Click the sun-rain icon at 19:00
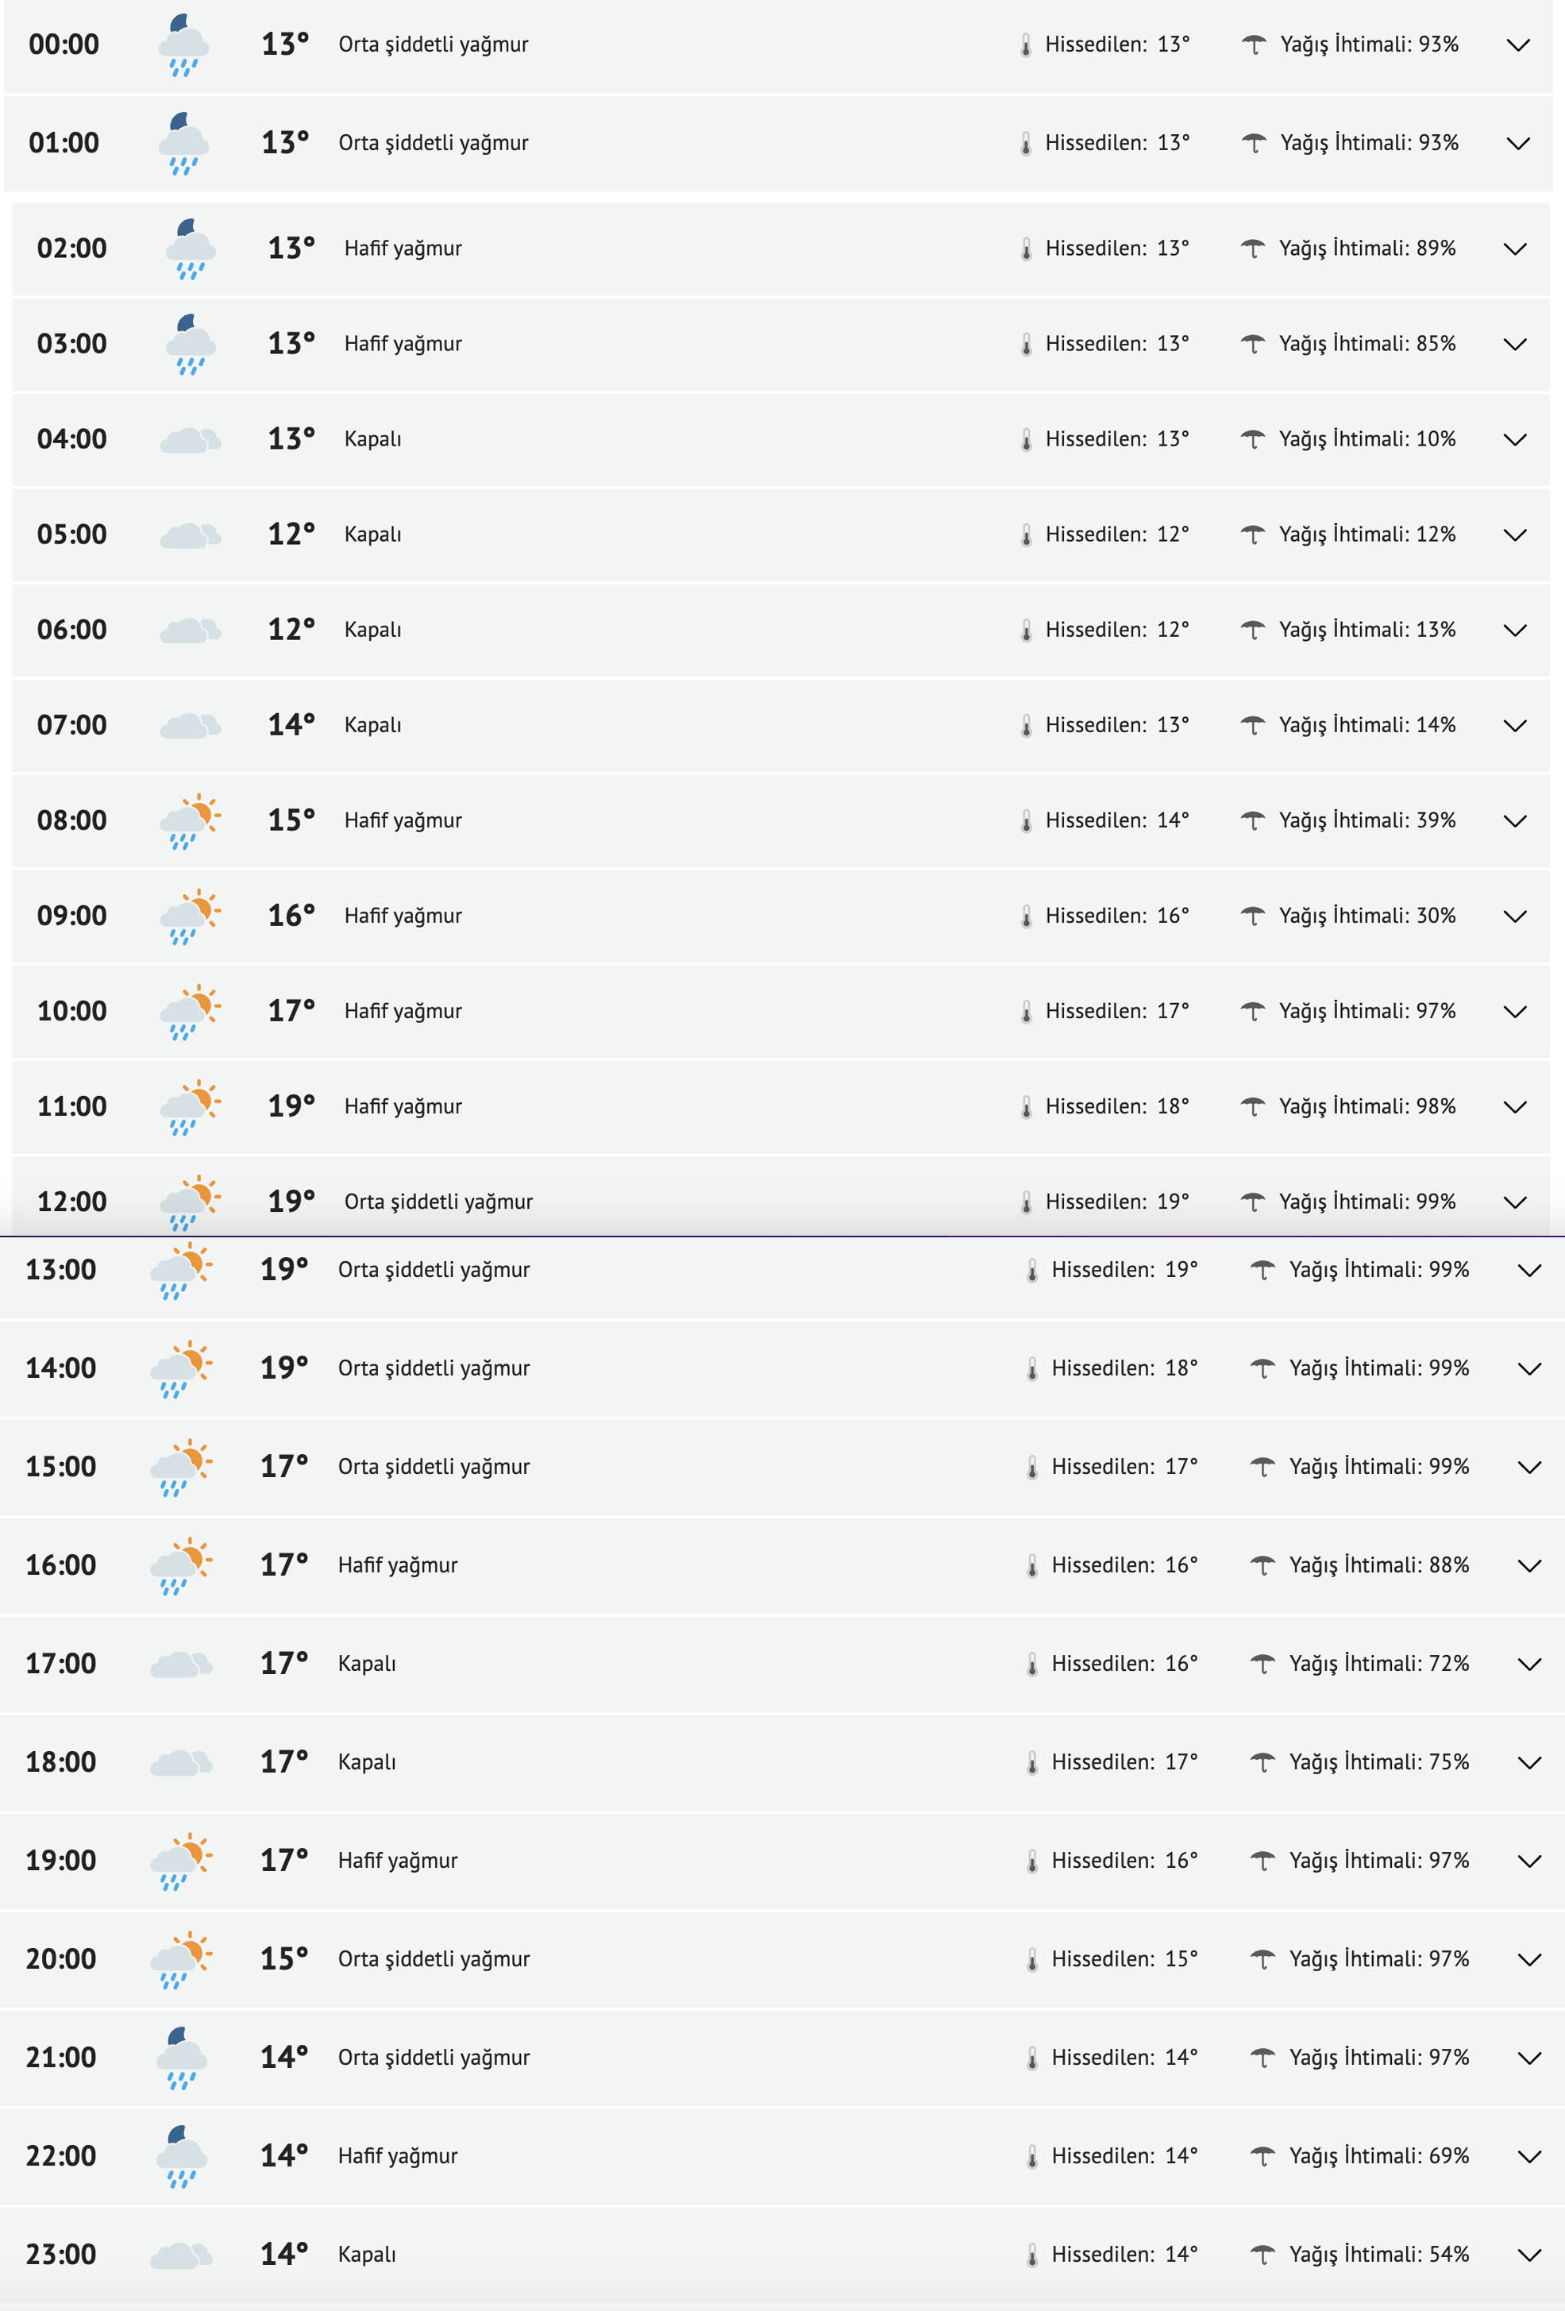Viewport: 1565px width, 2311px height. click(x=181, y=1861)
